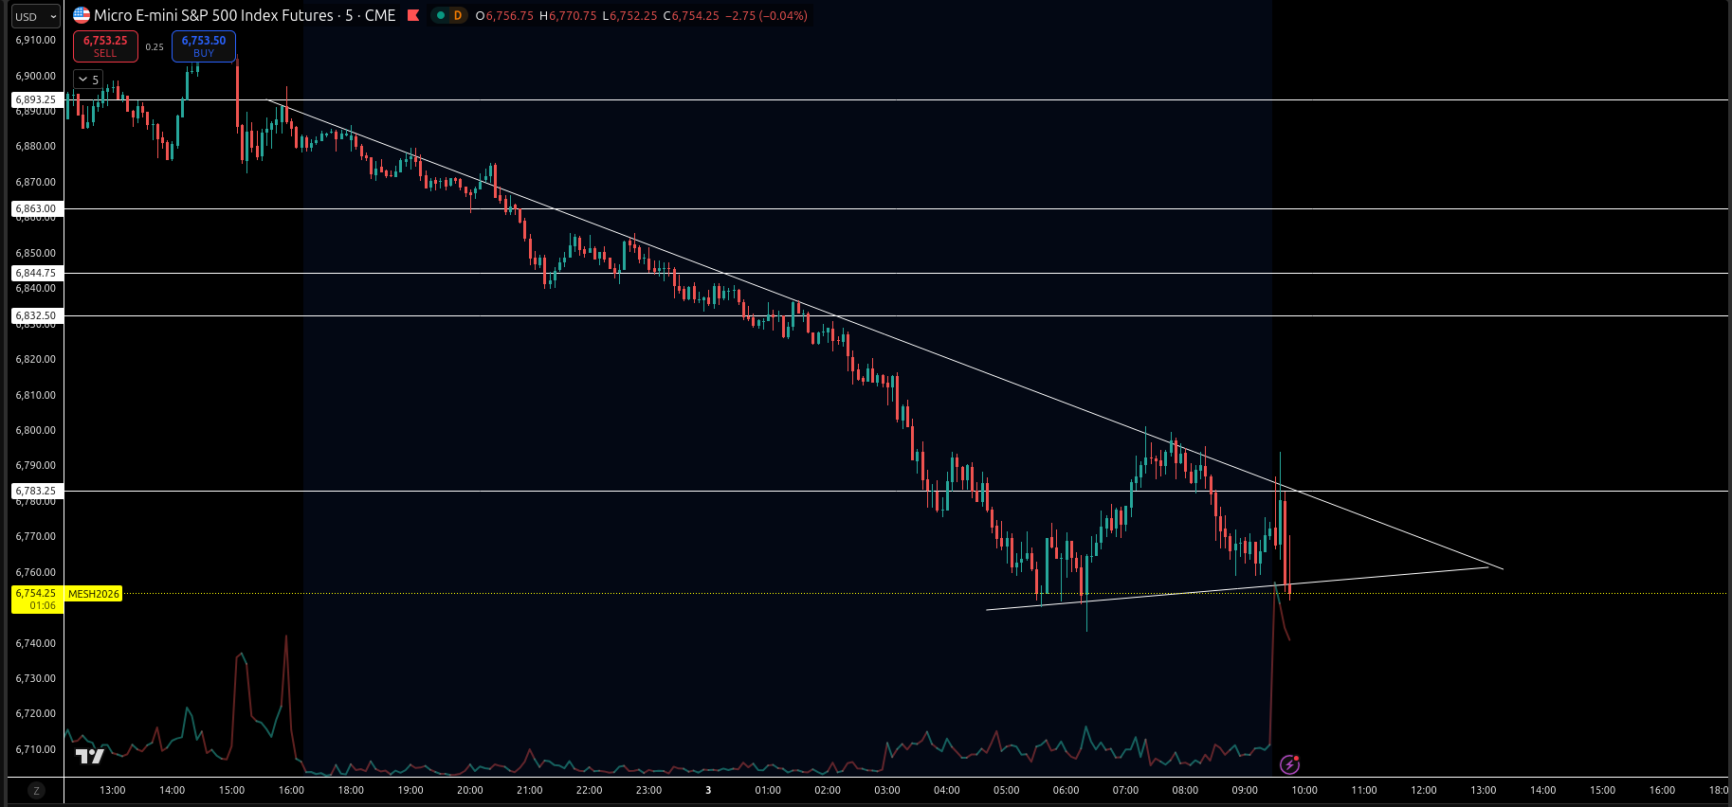Click the 09:00 time axis label

coord(1245,790)
